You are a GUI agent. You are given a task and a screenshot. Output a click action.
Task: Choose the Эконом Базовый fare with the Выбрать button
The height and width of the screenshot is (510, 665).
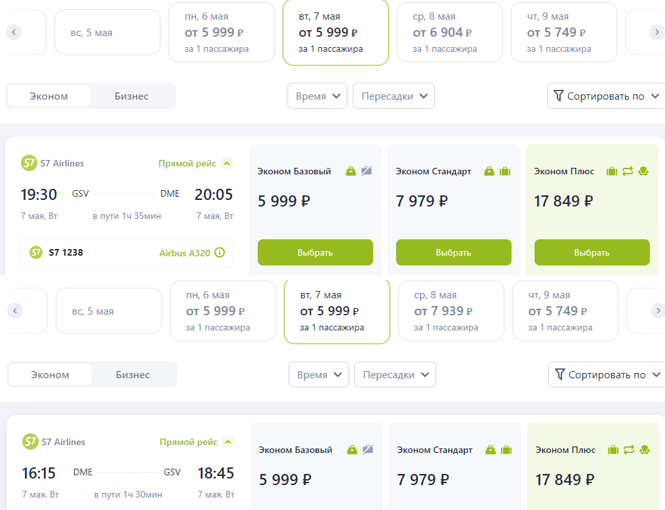point(315,252)
